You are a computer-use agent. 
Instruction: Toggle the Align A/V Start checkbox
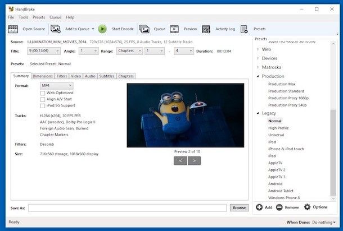click(43, 99)
